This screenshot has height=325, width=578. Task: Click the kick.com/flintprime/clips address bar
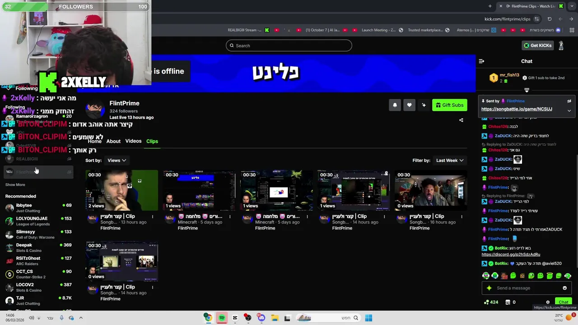point(507,19)
